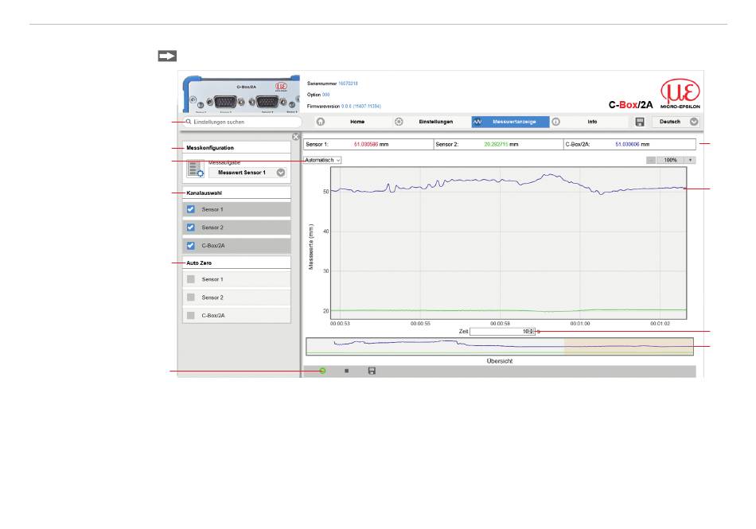Click the Kanalauswahl section header
This screenshot has height=529, width=756.
pyautogui.click(x=236, y=193)
